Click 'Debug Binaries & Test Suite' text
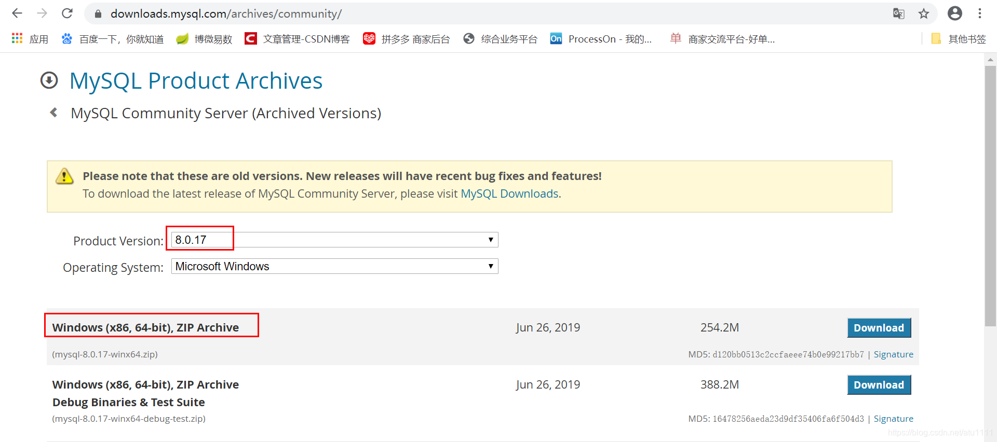 click(x=128, y=402)
